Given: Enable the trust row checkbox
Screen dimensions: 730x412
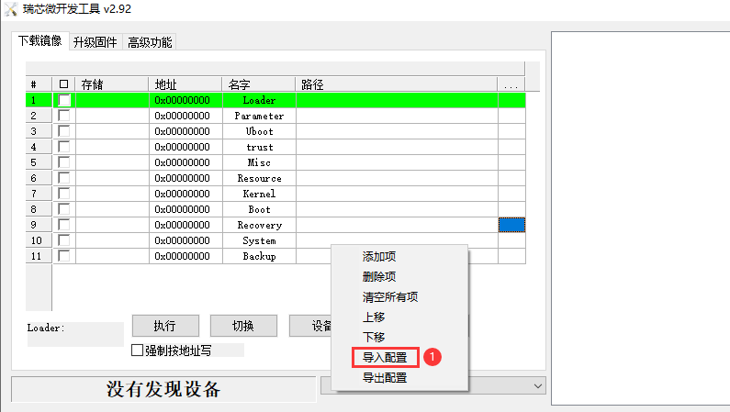Looking at the screenshot, I should [x=63, y=147].
